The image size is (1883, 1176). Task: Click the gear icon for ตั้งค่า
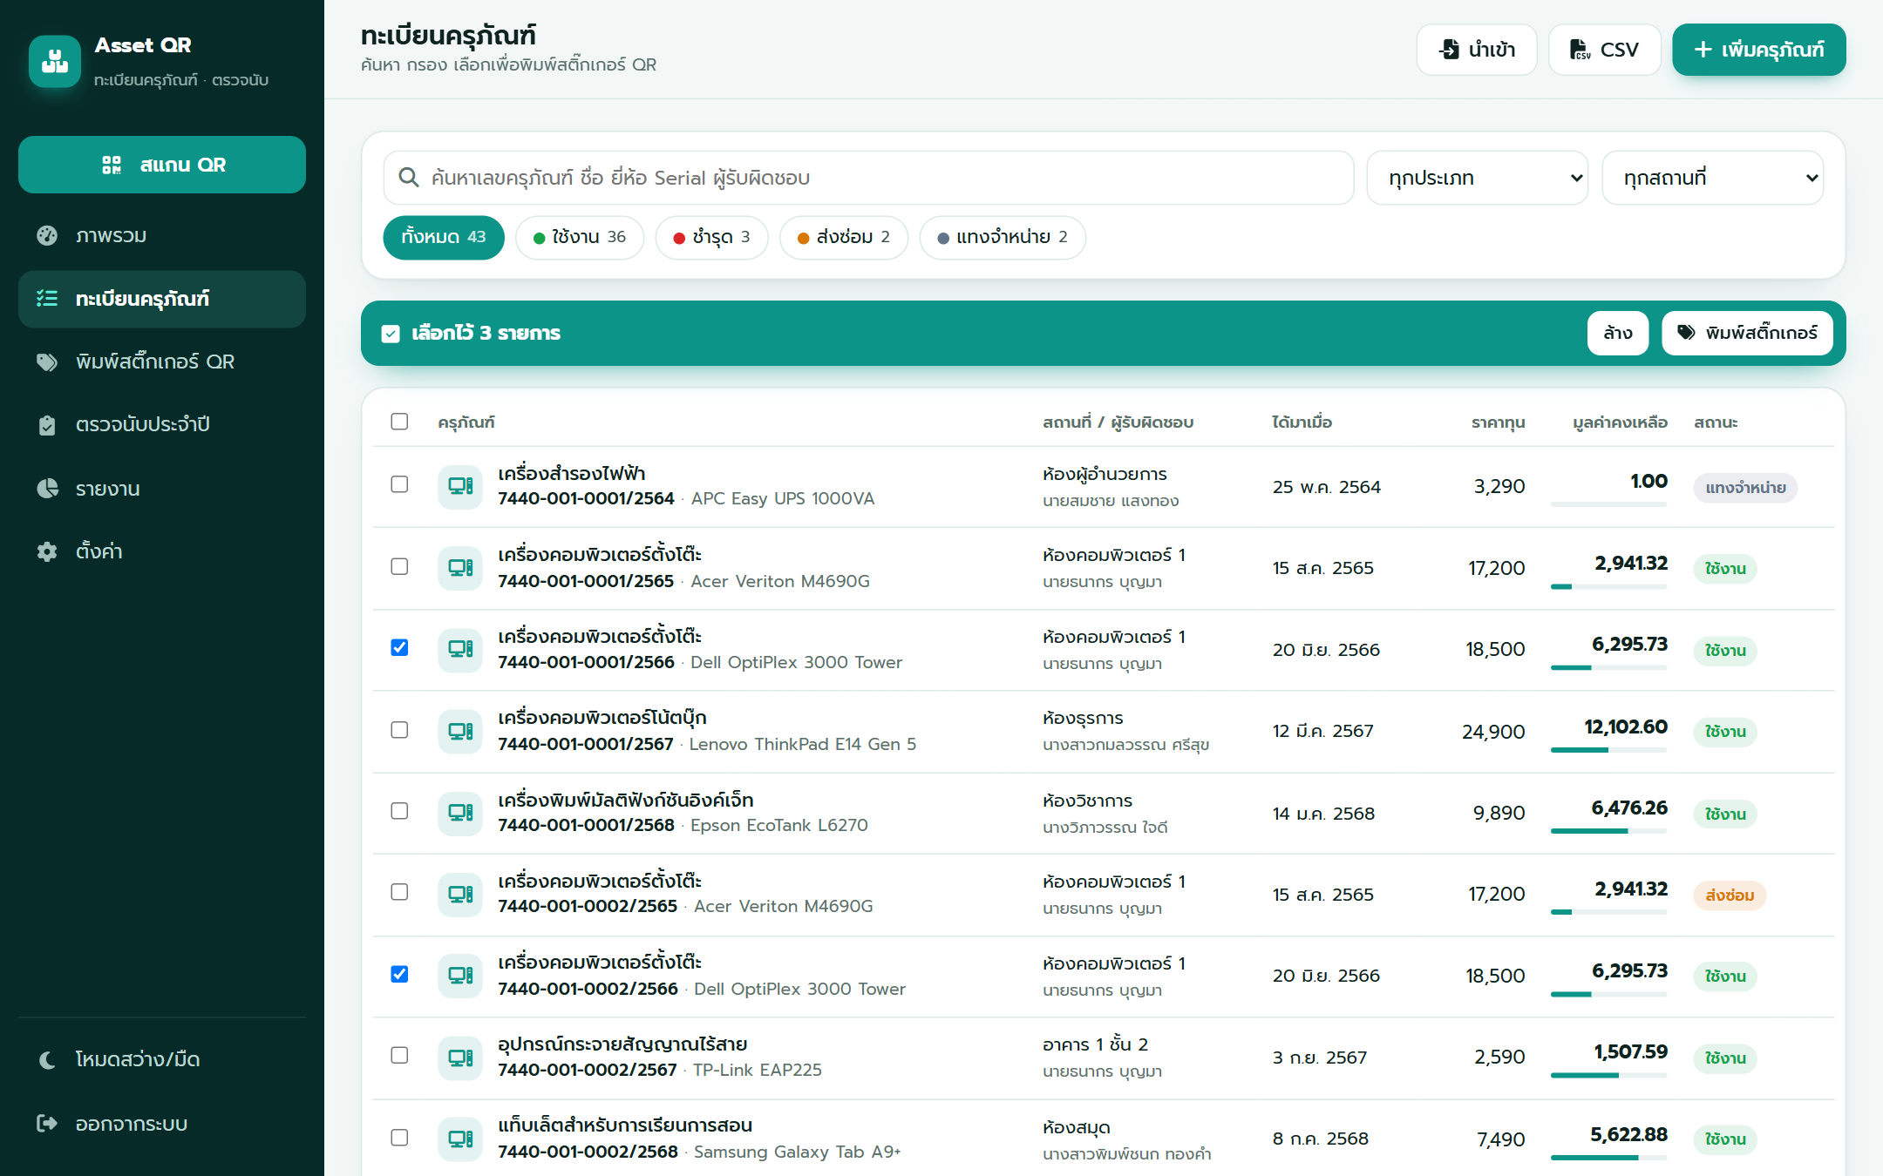coord(47,551)
